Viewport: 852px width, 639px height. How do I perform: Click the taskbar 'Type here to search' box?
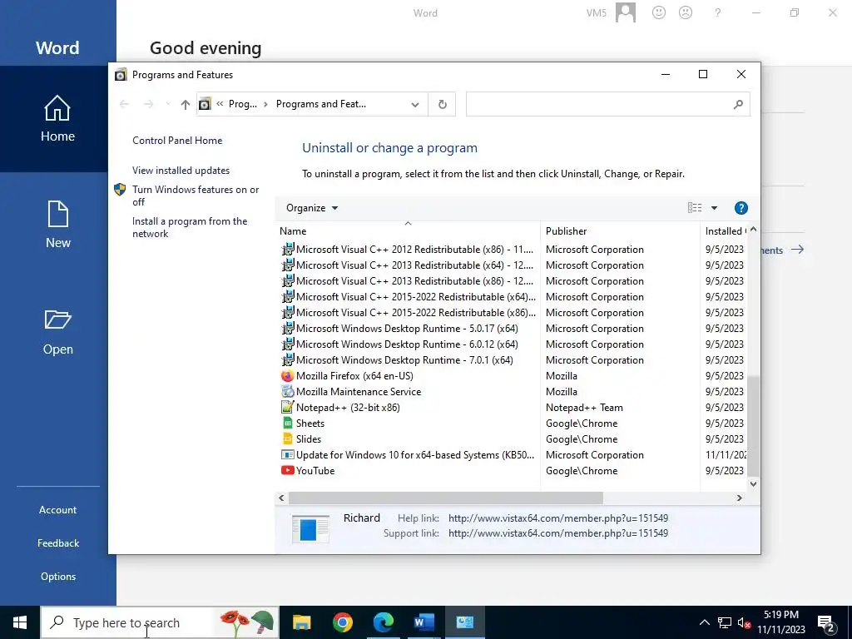160,622
